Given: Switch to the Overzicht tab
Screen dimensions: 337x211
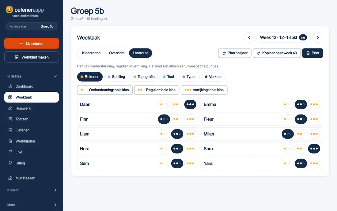Looking at the screenshot, I should pos(117,53).
